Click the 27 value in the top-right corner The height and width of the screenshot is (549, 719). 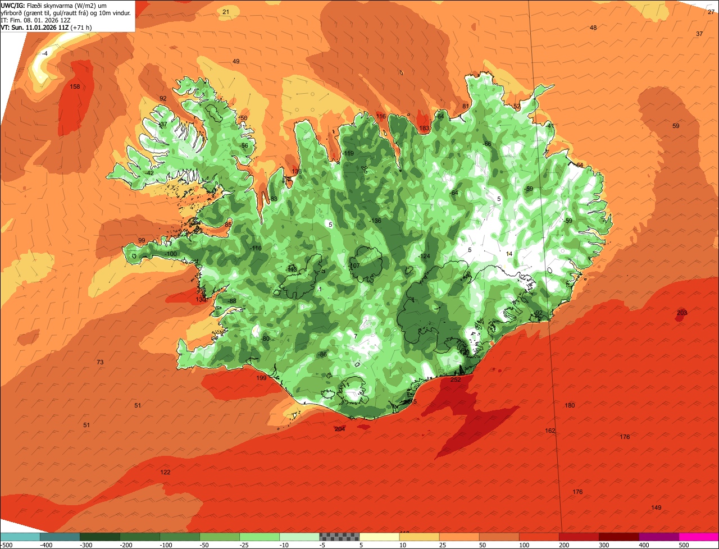coord(711,12)
